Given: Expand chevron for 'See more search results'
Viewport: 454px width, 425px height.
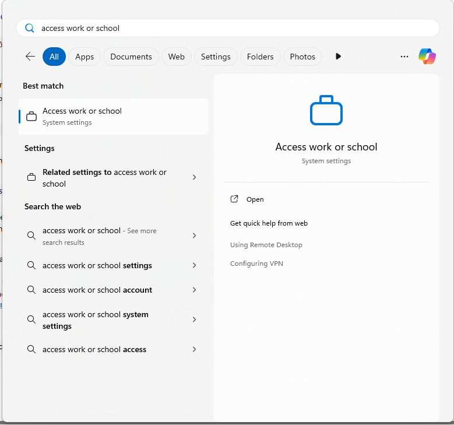Looking at the screenshot, I should tap(194, 236).
